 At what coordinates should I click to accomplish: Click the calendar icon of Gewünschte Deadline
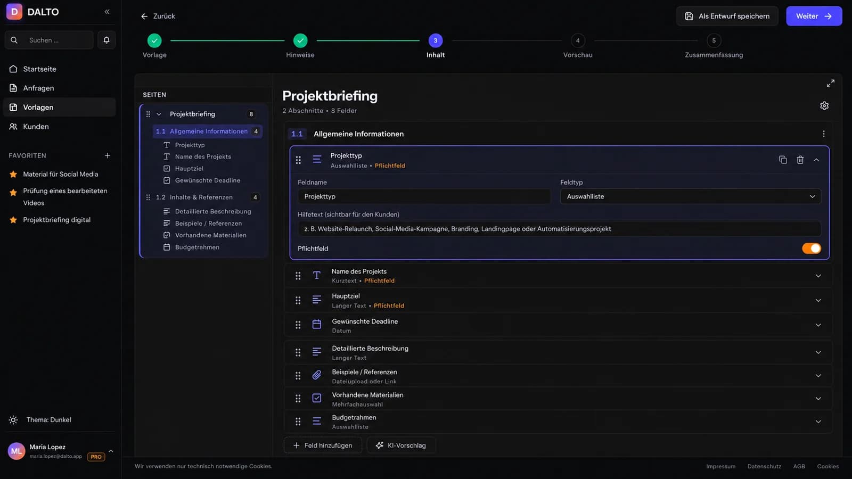[317, 325]
